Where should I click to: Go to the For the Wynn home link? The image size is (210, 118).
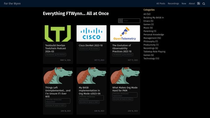(12, 4)
